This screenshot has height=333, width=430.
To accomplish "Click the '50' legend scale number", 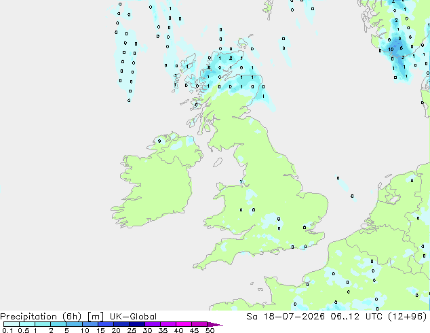I will pyautogui.click(x=210, y=330).
